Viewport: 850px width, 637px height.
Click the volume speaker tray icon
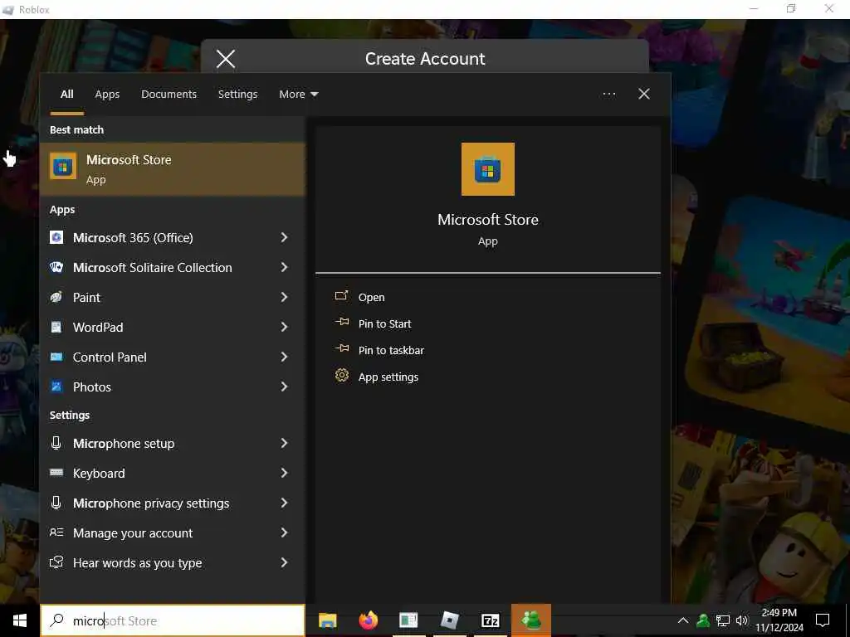point(742,620)
